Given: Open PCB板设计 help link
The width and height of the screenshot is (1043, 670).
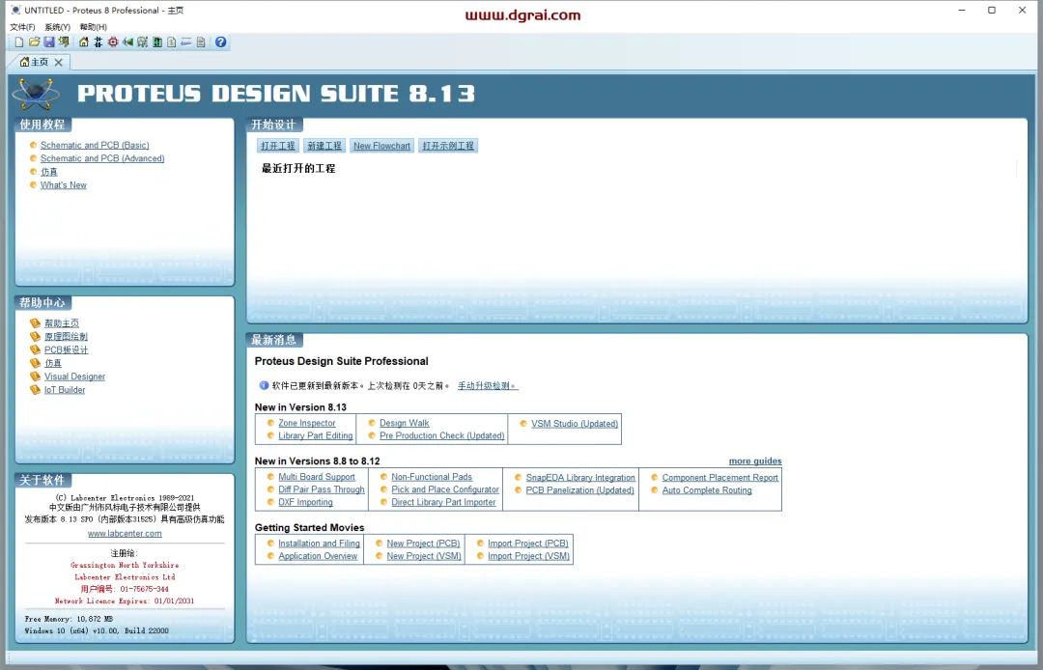Looking at the screenshot, I should point(66,349).
